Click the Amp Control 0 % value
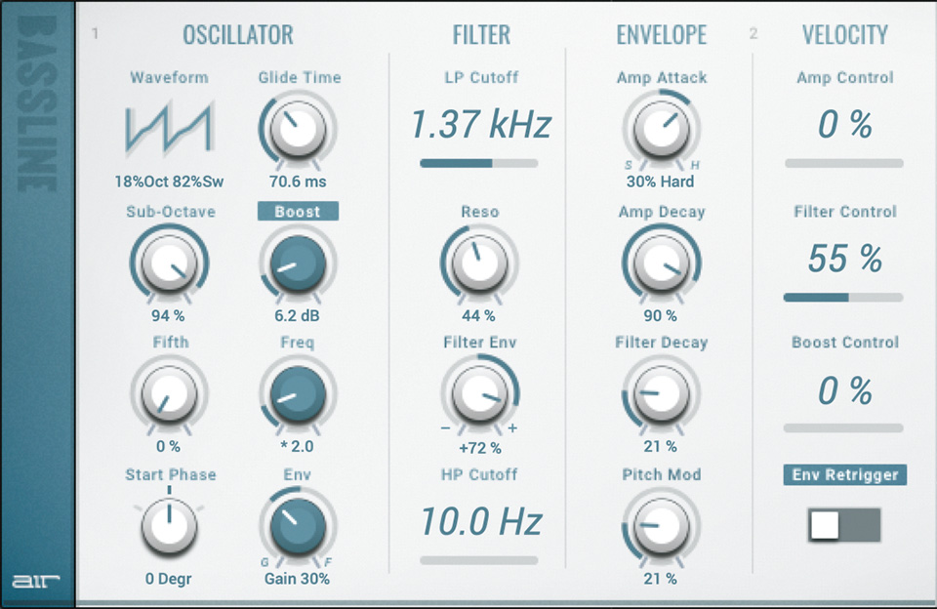The width and height of the screenshot is (937, 609). click(x=844, y=124)
